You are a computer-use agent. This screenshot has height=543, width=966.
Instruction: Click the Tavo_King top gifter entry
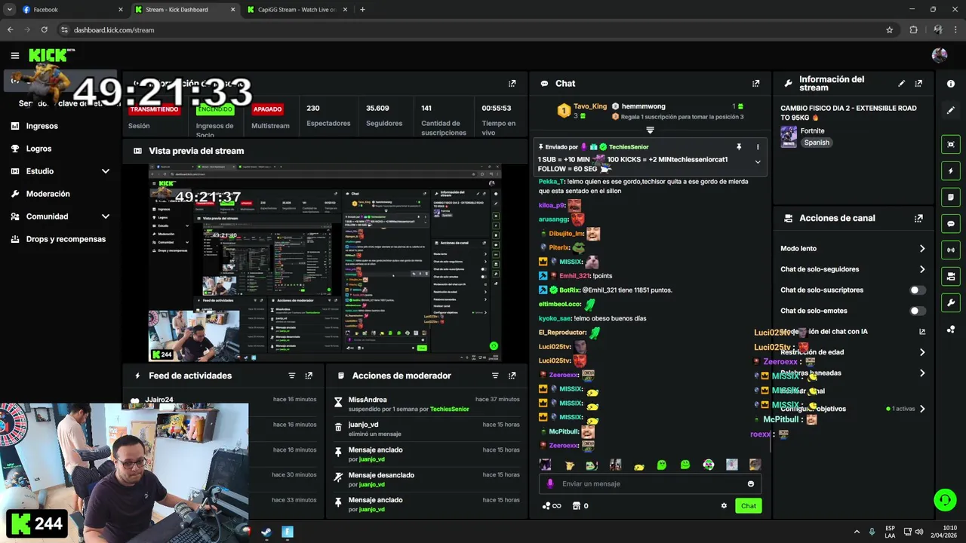click(581, 111)
